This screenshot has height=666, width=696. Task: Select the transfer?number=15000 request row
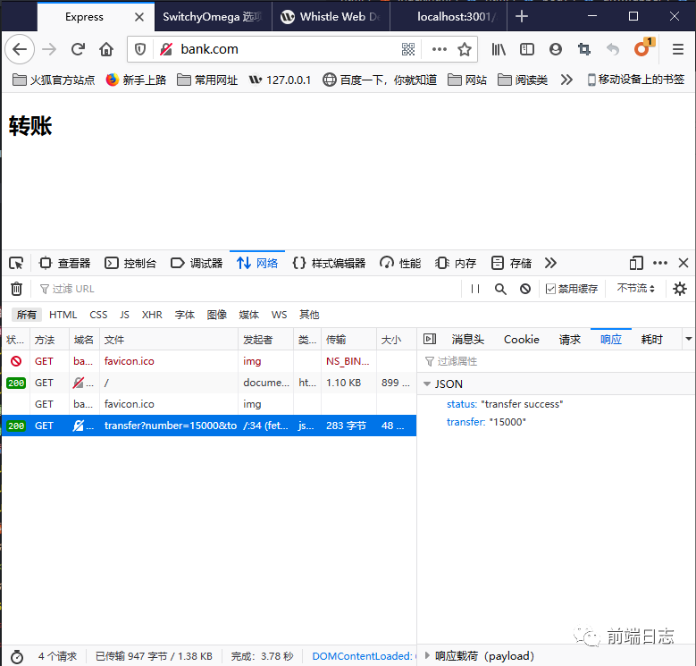tap(209, 426)
